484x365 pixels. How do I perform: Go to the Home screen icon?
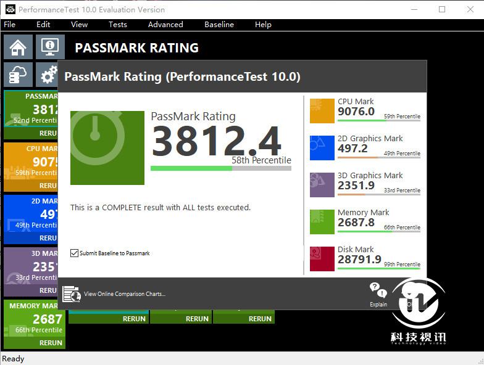[19, 47]
